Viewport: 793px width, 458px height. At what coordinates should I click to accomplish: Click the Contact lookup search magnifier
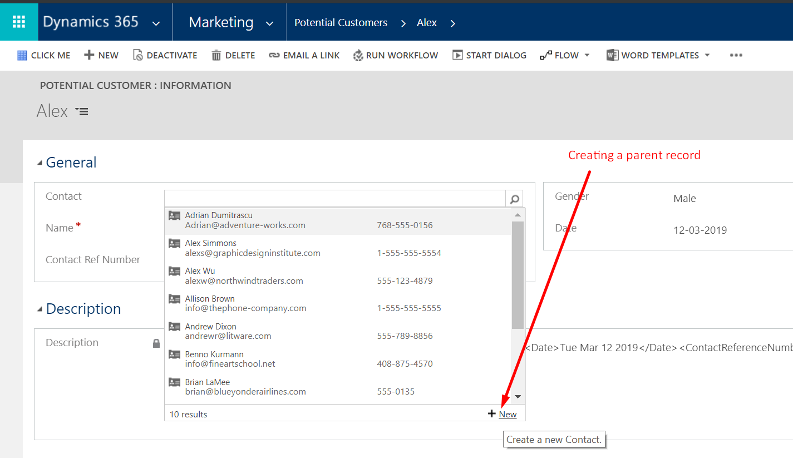515,199
